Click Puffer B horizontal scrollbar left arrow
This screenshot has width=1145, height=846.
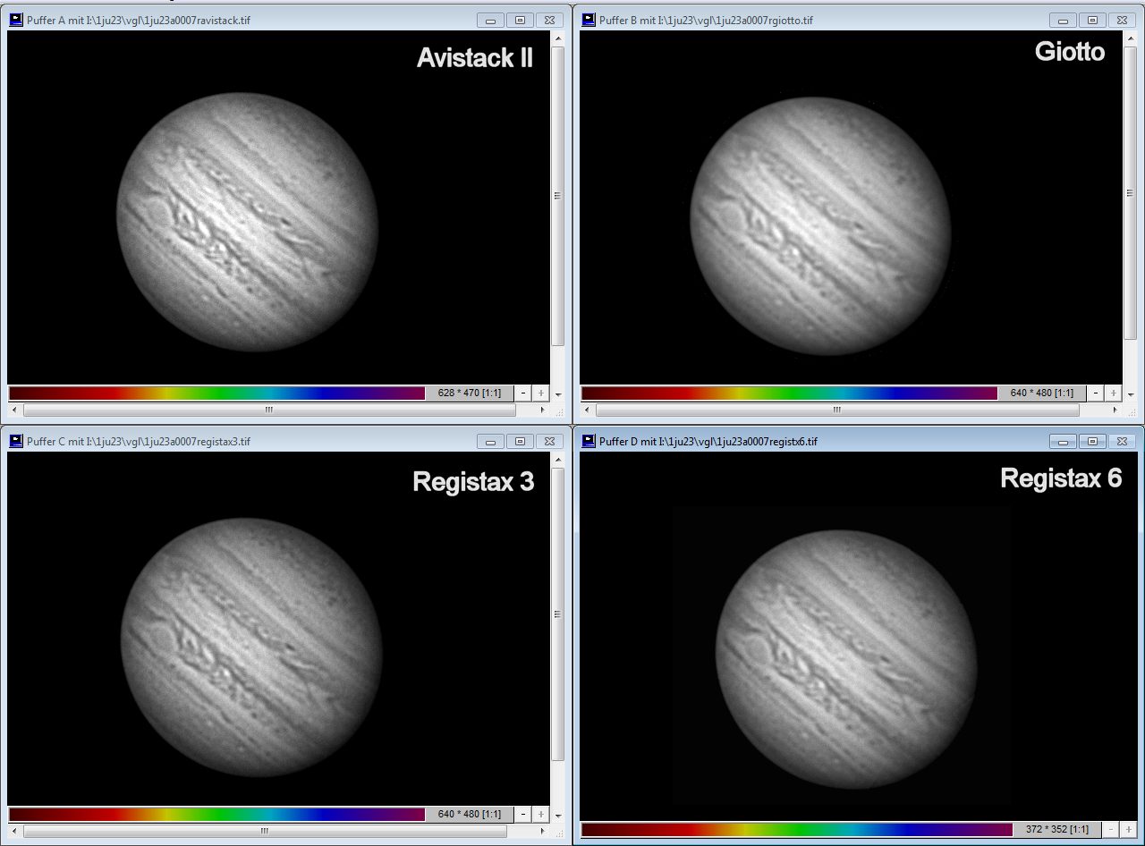(587, 410)
